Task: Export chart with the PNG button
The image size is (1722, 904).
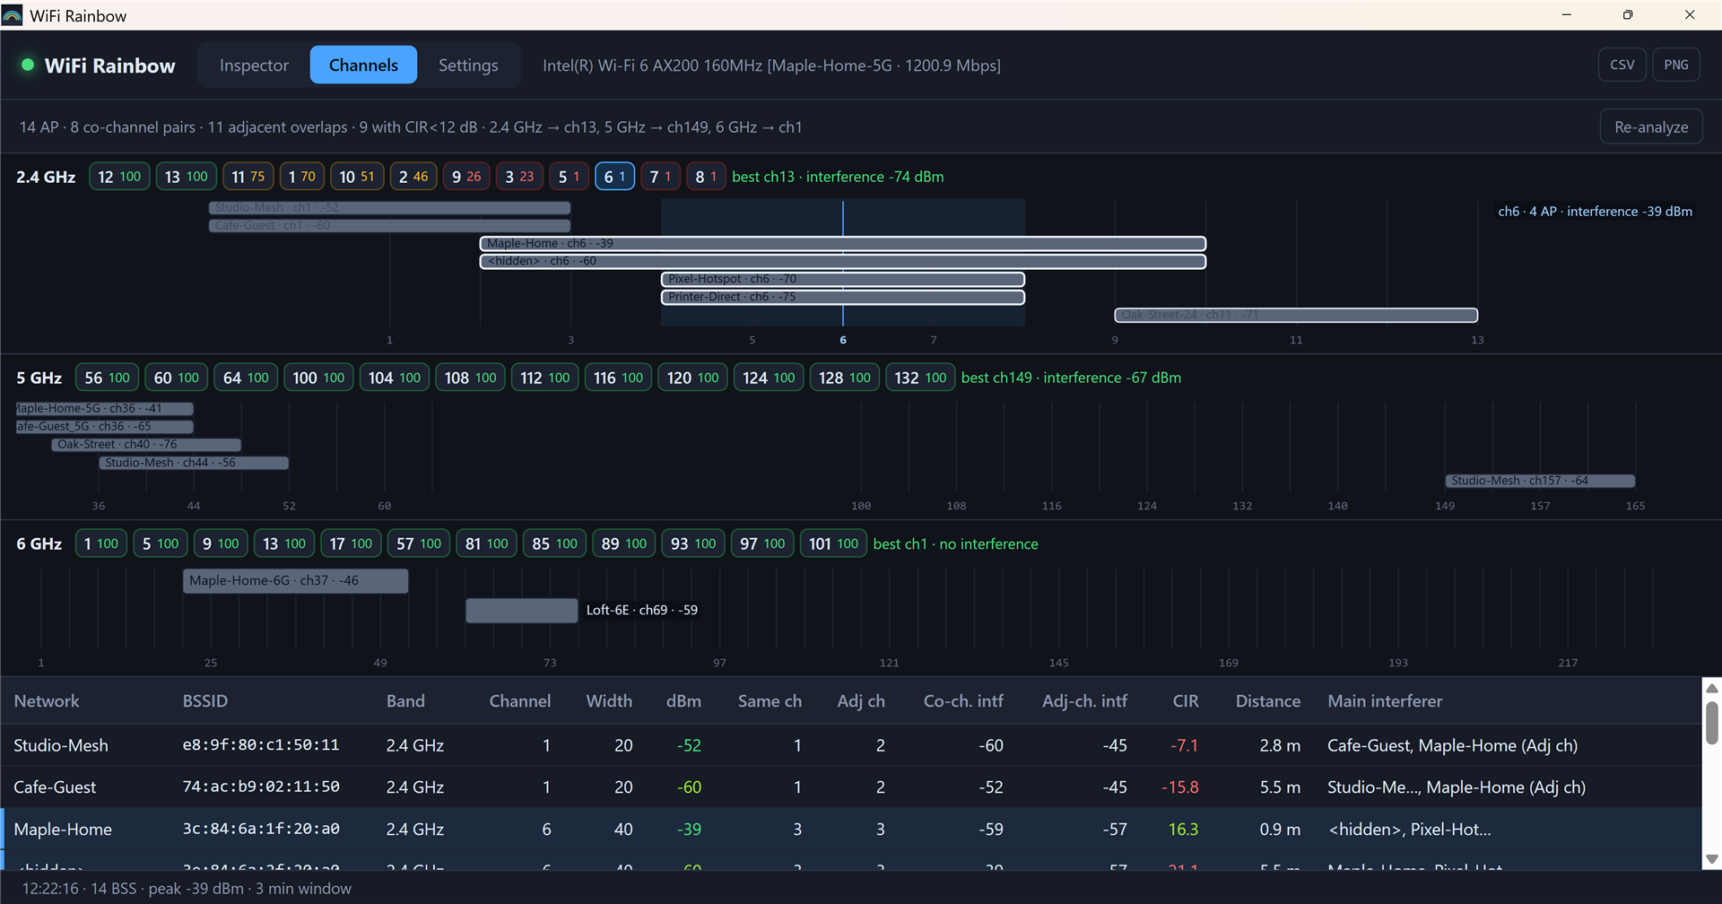Action: [1675, 65]
